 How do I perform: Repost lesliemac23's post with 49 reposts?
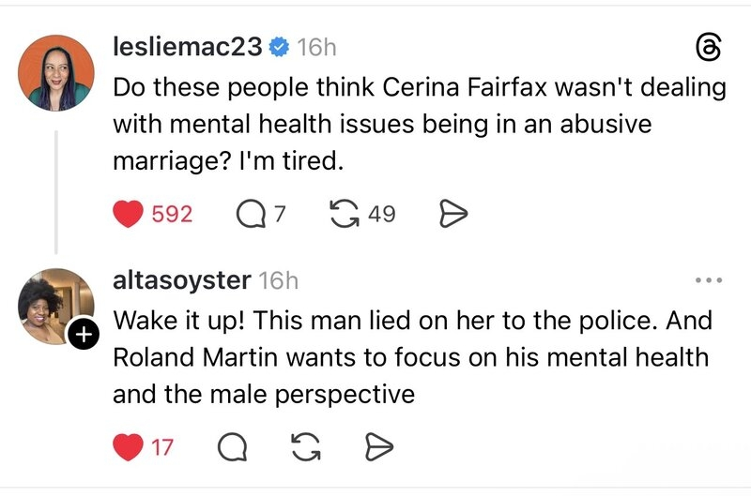point(347,214)
